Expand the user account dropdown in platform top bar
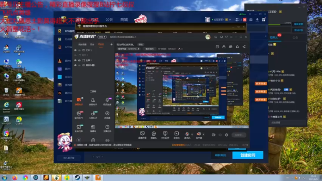322x181 pixels. [230, 20]
